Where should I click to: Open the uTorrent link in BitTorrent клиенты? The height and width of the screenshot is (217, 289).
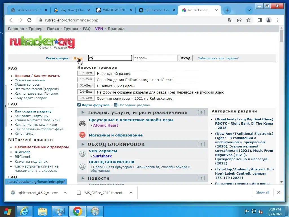point(22,152)
